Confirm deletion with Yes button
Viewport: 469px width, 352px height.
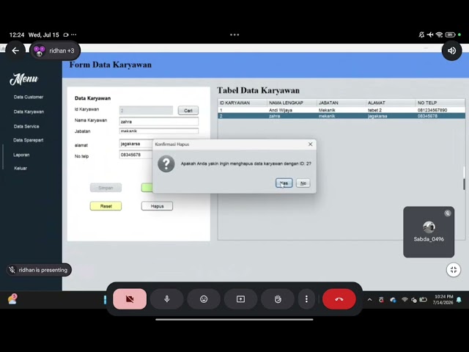[x=284, y=183]
